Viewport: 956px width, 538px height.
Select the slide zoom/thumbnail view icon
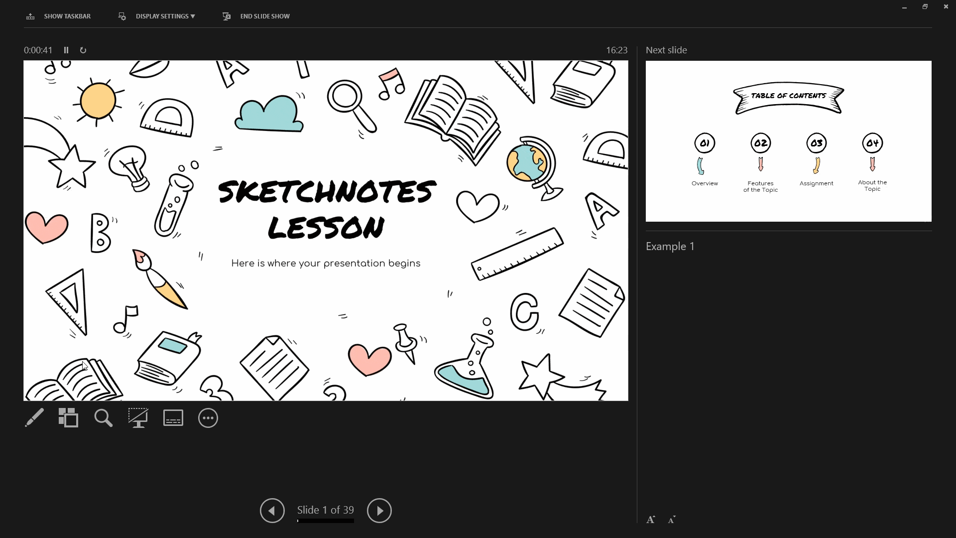coord(68,418)
